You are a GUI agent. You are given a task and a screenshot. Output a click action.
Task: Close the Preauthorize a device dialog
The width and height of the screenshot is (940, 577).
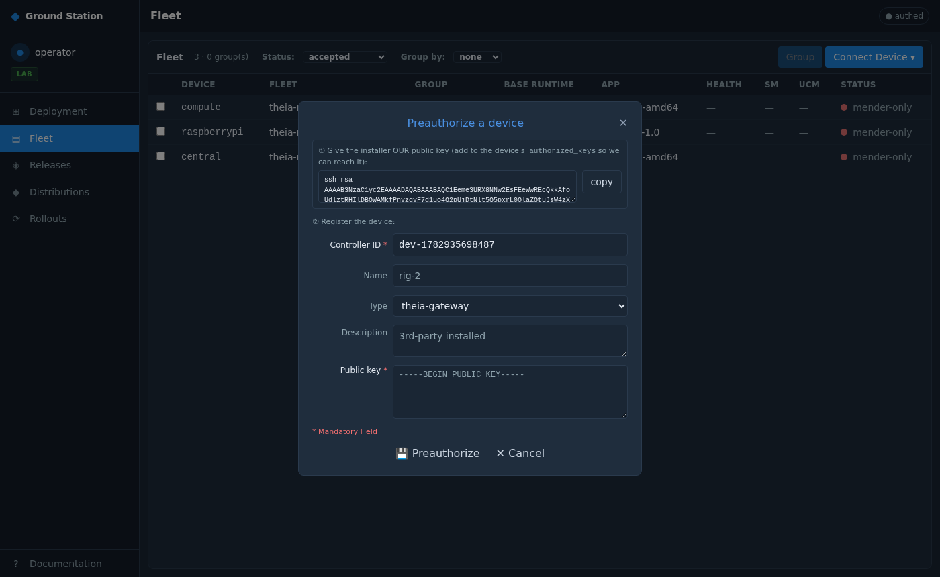623,123
